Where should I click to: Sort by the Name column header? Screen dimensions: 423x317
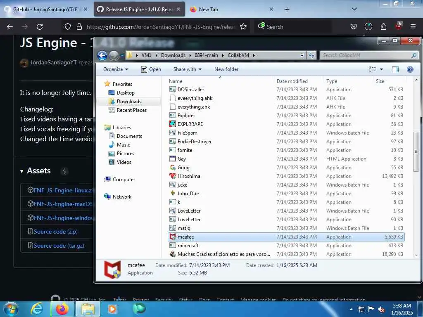pyautogui.click(x=176, y=81)
